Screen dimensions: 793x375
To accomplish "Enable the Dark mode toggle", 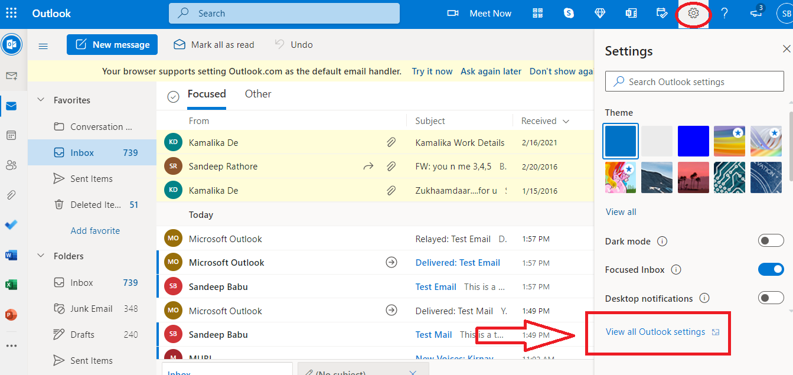I will 771,241.
